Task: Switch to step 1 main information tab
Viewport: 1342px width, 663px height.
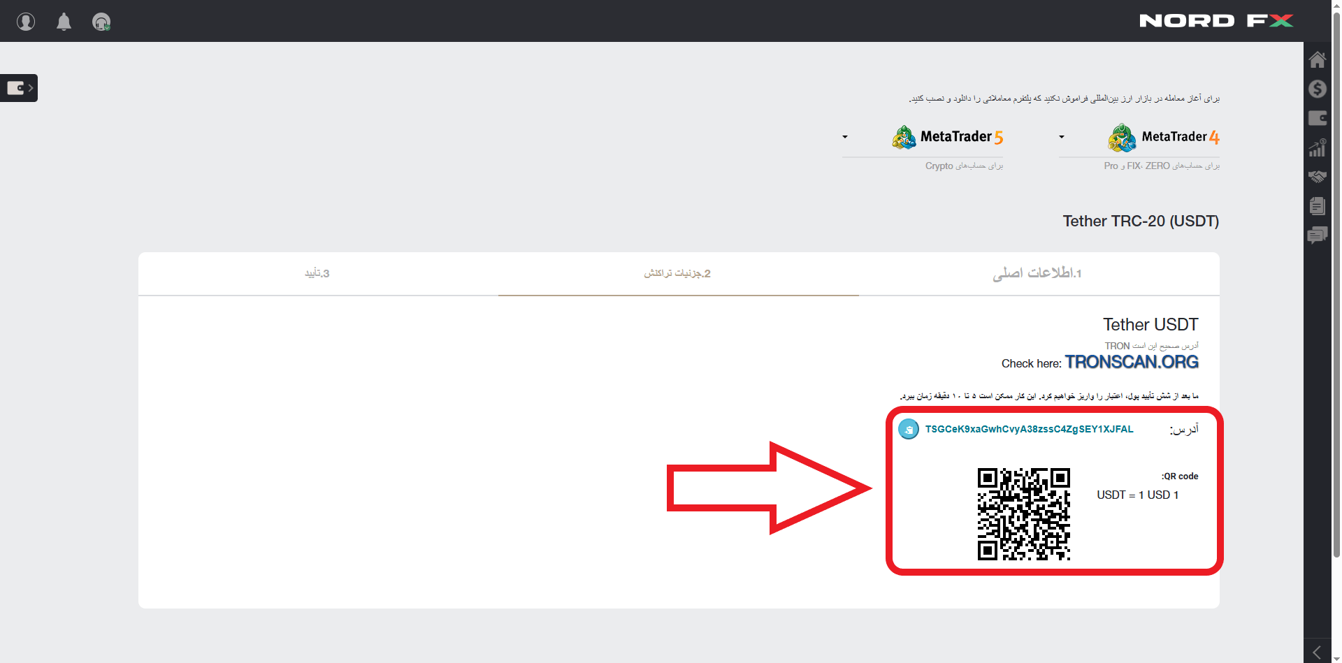Action: [1039, 273]
